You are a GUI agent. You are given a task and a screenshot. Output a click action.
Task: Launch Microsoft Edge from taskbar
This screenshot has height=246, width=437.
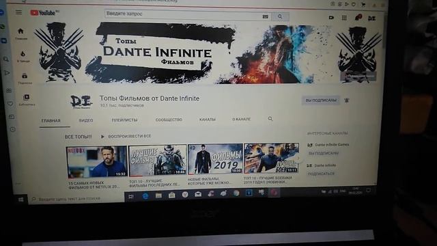tap(145, 196)
